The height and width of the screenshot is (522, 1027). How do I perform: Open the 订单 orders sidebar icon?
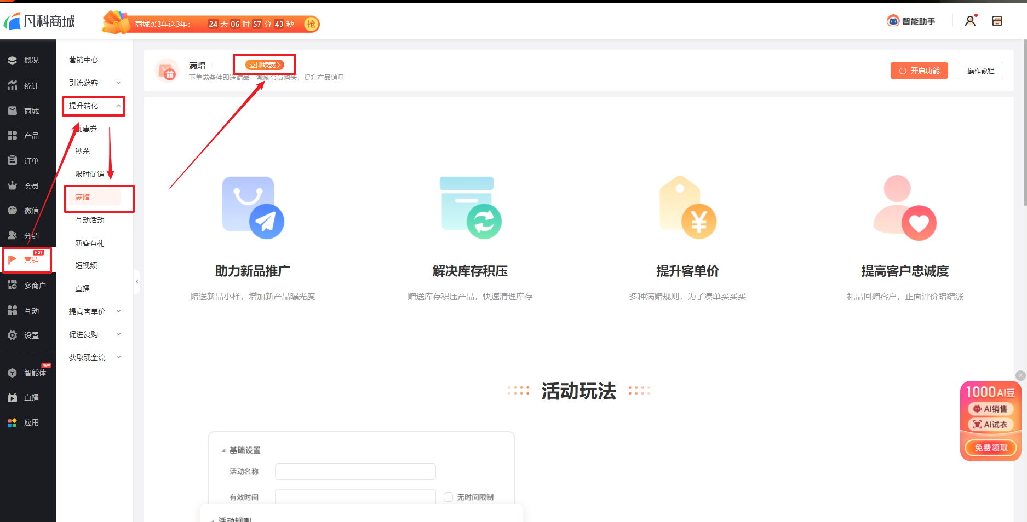(x=12, y=160)
